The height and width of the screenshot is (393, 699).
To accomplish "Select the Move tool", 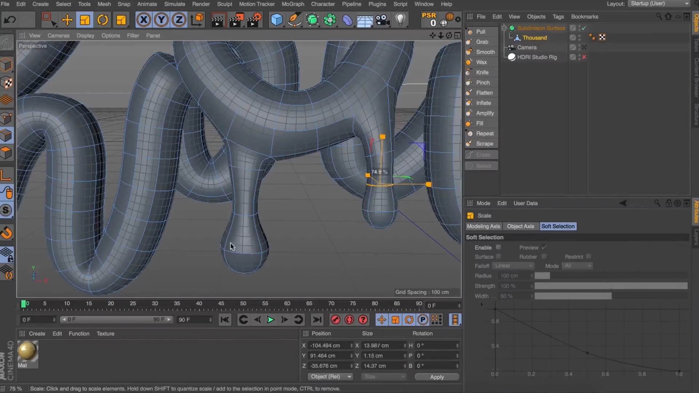I will click(x=67, y=20).
